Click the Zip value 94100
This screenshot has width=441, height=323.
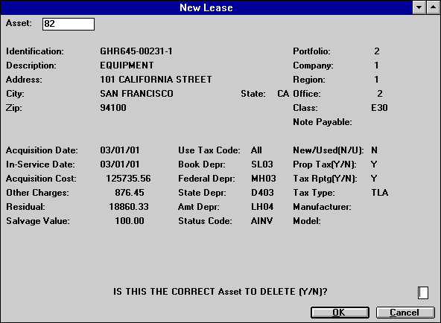(x=113, y=108)
